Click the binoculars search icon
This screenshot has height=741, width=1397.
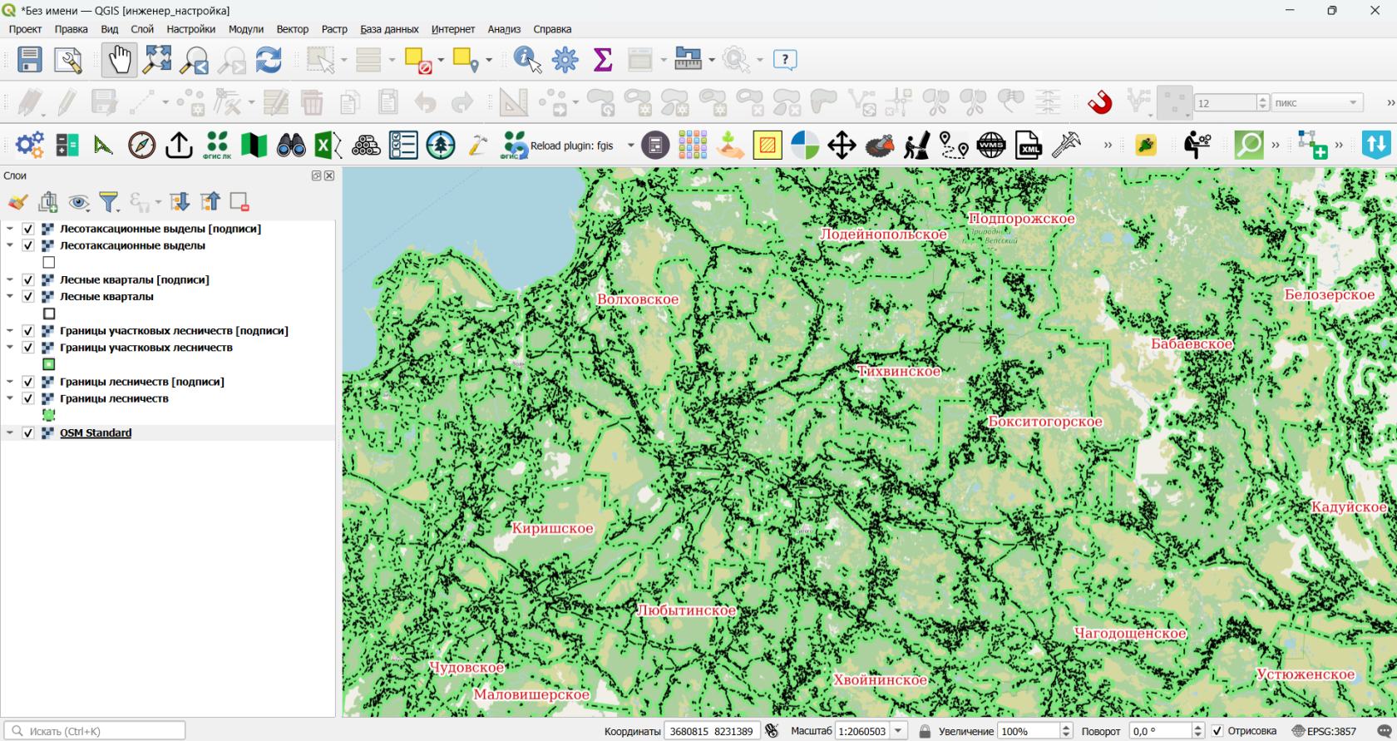[291, 146]
